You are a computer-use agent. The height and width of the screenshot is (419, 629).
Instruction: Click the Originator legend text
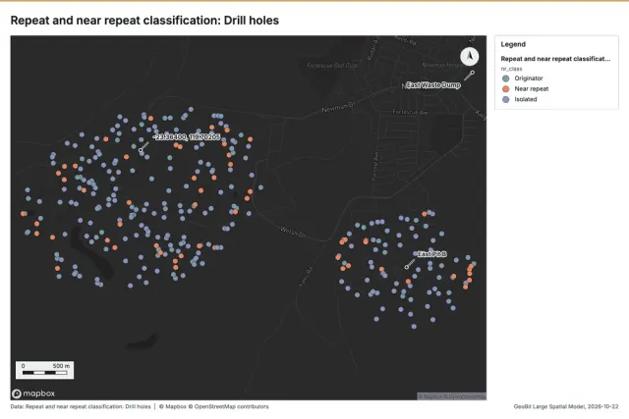pos(529,79)
